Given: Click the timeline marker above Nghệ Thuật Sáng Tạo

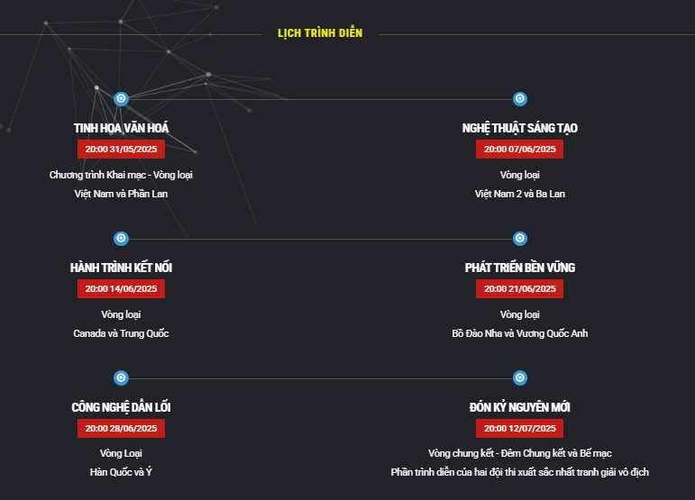Looking at the screenshot, I should tap(520, 99).
